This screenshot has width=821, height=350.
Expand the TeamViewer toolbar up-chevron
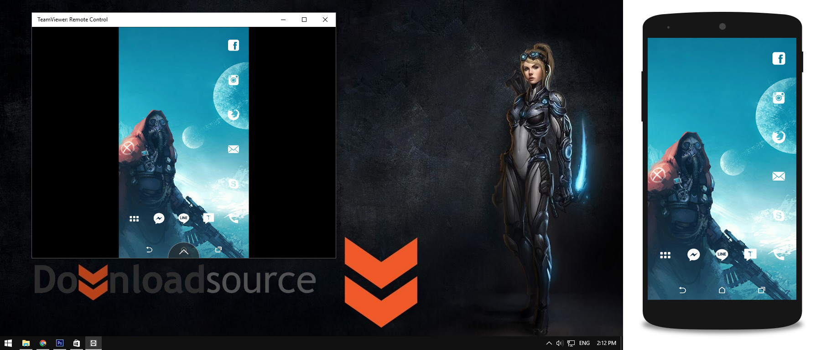click(x=184, y=251)
